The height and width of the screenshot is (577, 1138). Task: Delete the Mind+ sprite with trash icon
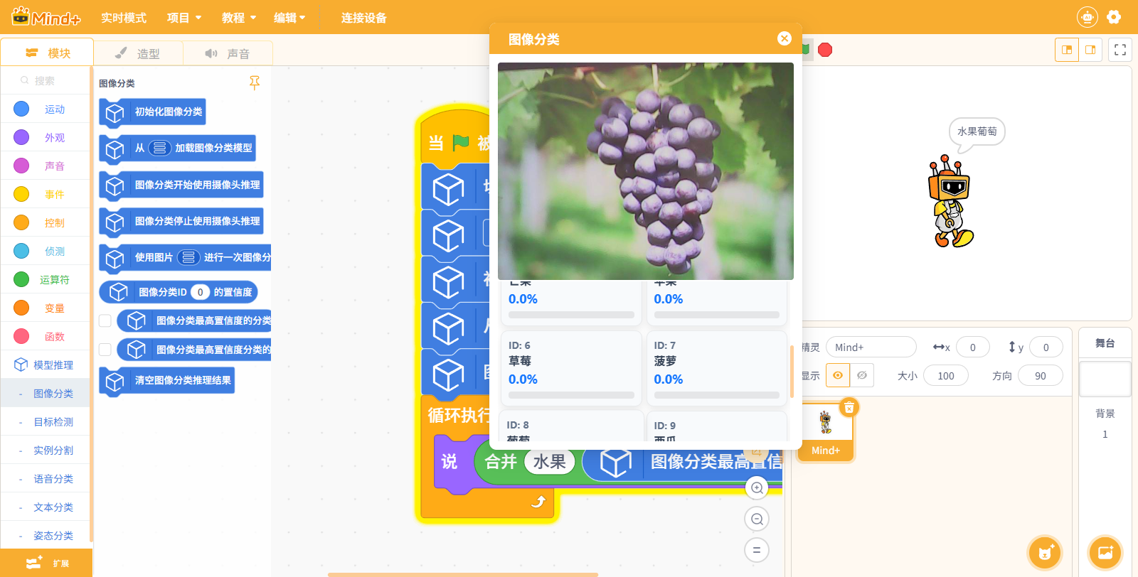point(849,408)
